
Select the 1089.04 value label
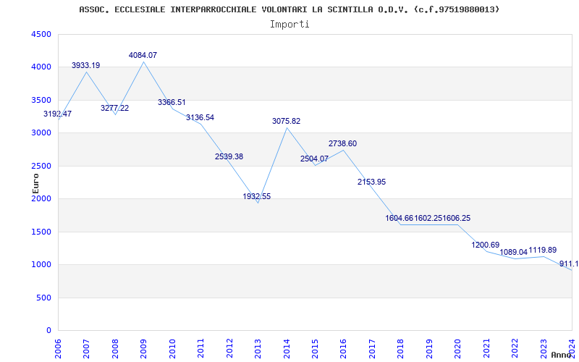pos(514,253)
